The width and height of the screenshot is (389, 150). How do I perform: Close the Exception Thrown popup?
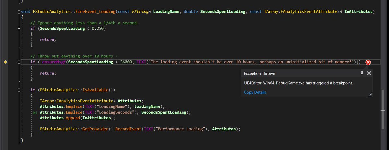[x=369, y=74]
